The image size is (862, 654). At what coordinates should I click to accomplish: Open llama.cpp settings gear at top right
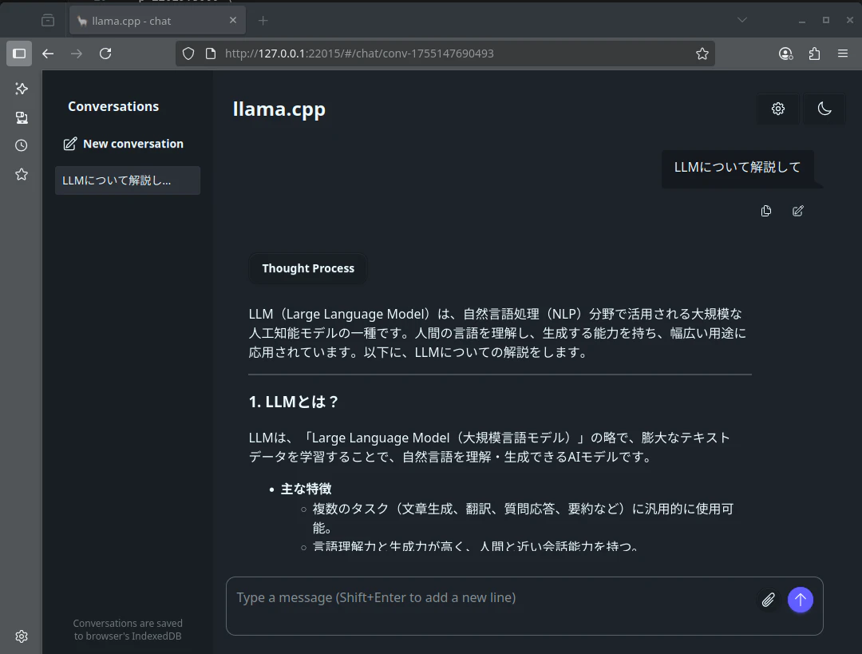(777, 109)
